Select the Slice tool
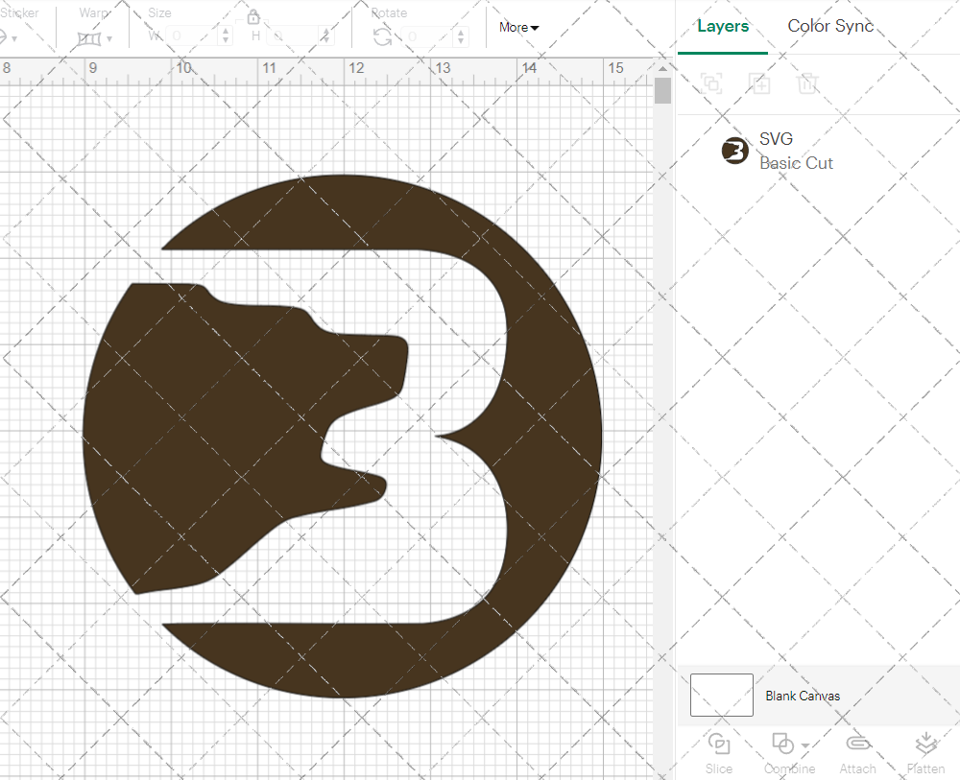 click(x=719, y=749)
